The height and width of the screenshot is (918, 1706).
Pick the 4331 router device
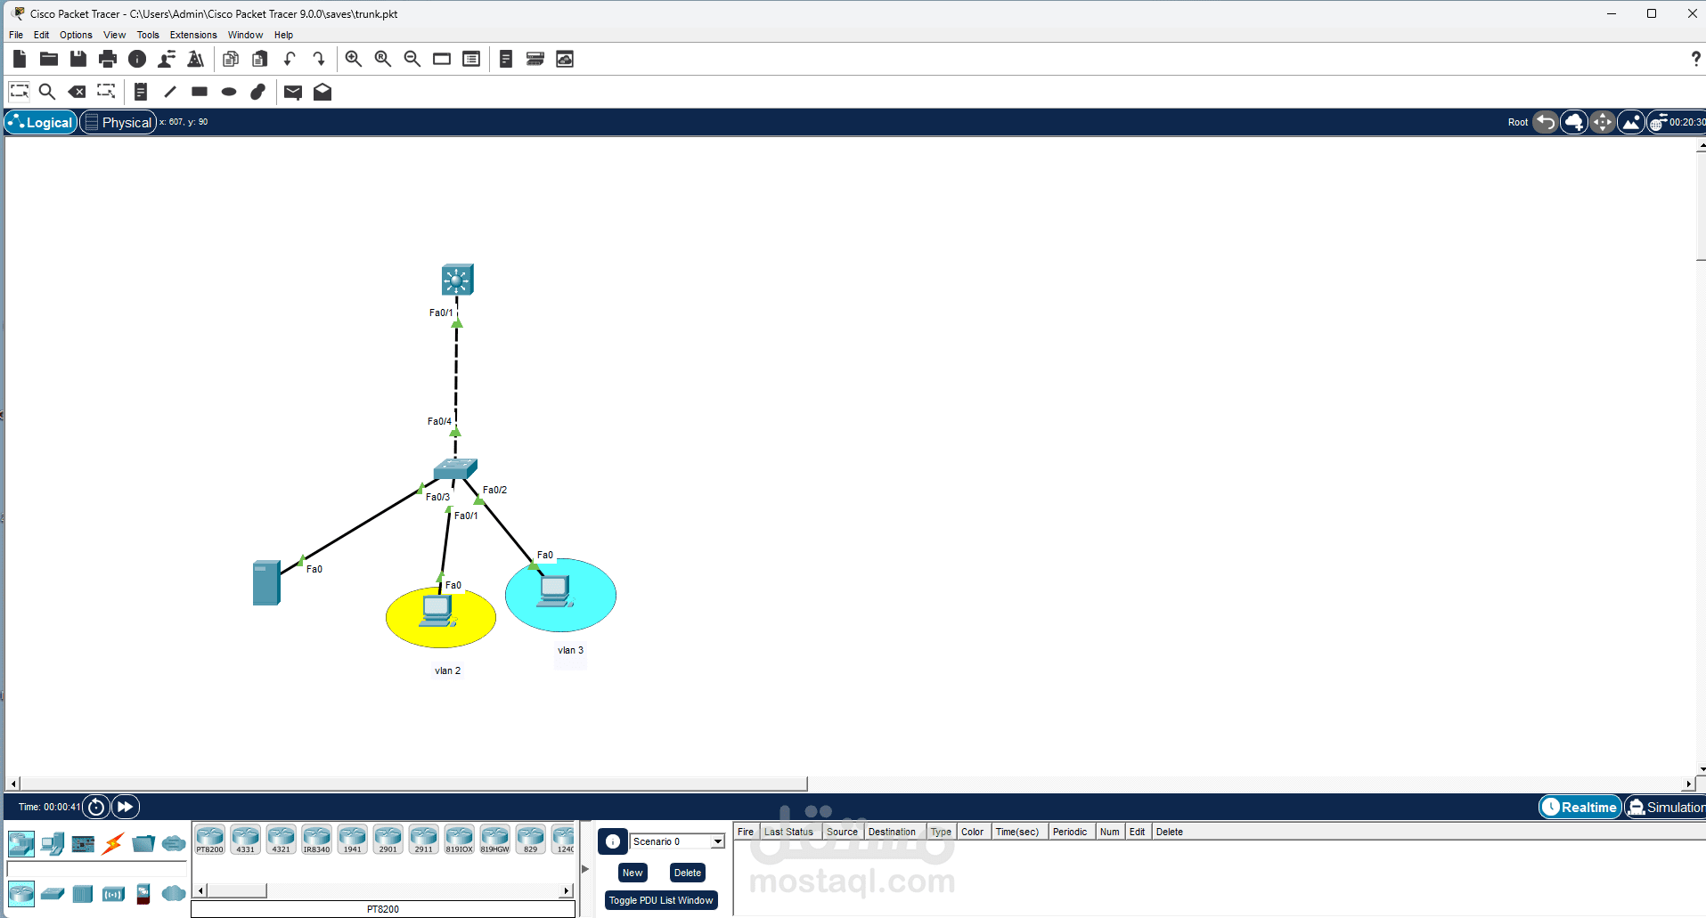pos(246,839)
